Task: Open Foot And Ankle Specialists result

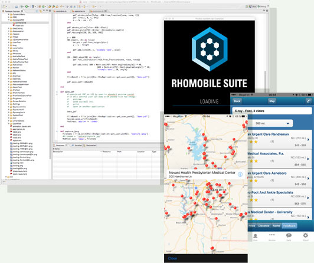Action: pyautogui.click(x=280, y=198)
